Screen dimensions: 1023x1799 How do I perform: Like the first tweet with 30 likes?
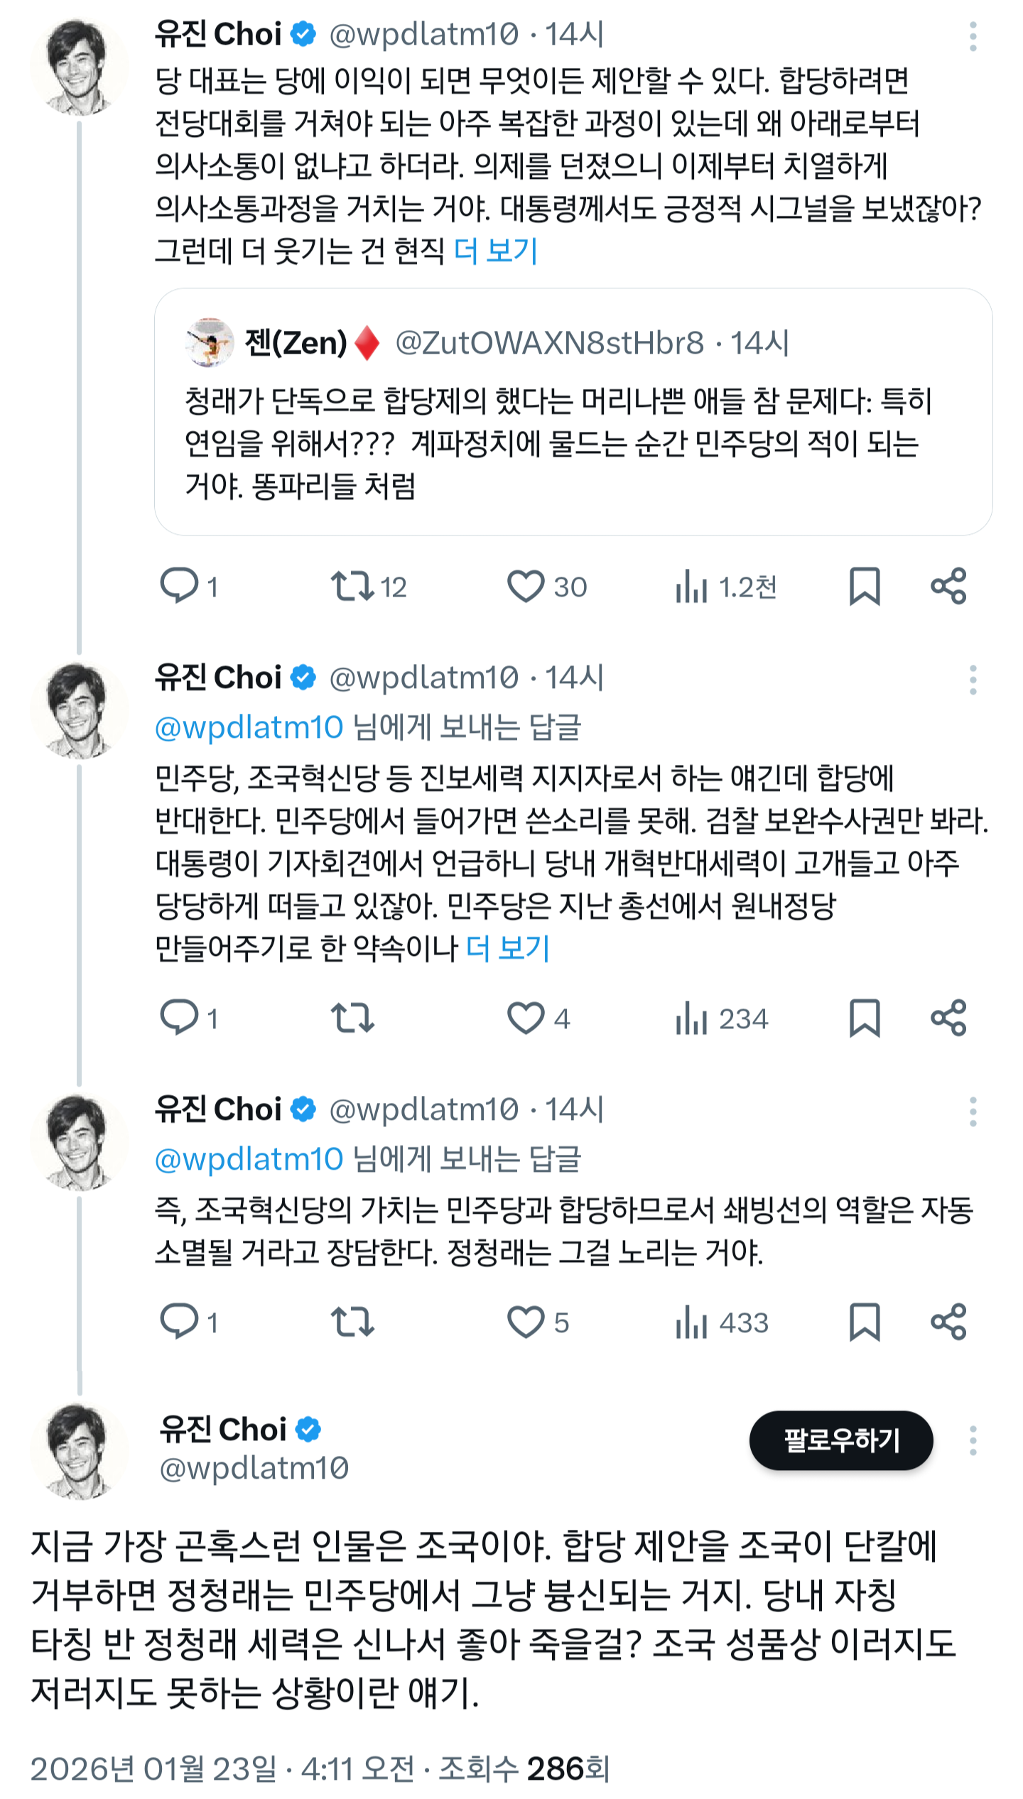click(526, 587)
